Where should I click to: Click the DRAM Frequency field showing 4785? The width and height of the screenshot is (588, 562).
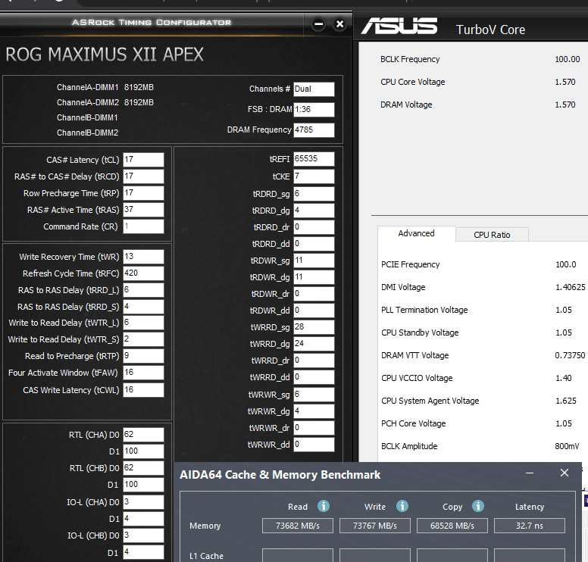pos(314,130)
